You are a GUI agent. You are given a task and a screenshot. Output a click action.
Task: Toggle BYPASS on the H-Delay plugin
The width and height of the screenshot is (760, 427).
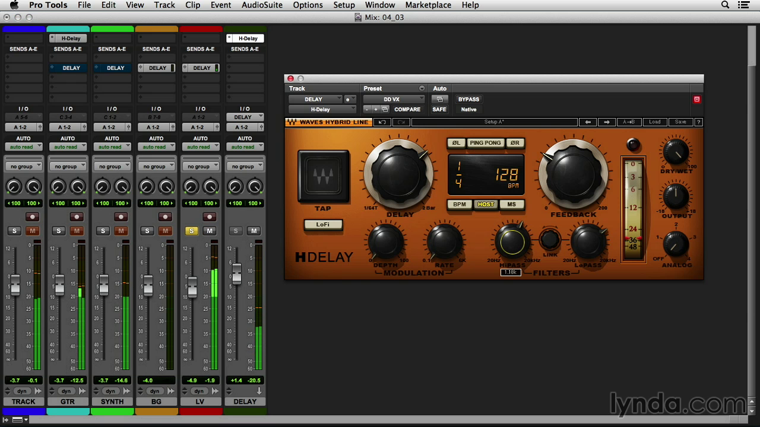(468, 100)
